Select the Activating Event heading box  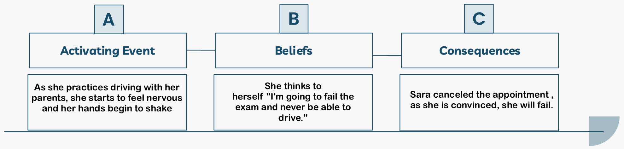click(108, 51)
